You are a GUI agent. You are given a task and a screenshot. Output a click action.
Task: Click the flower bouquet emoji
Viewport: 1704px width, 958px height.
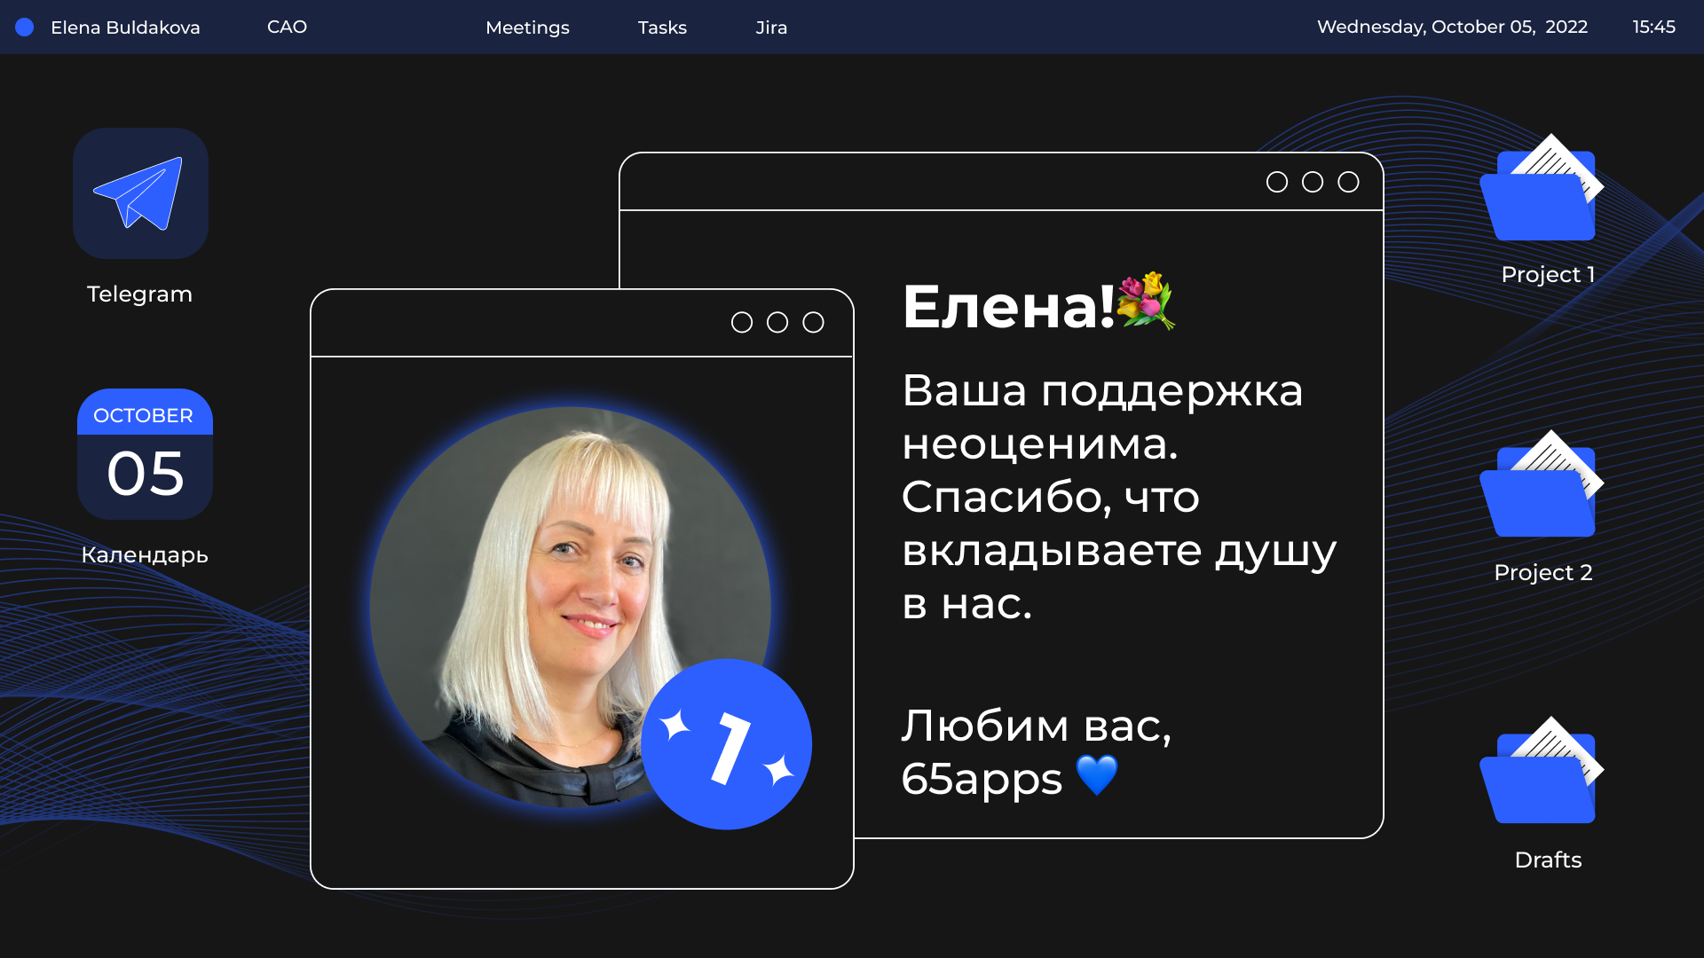coord(1146,302)
